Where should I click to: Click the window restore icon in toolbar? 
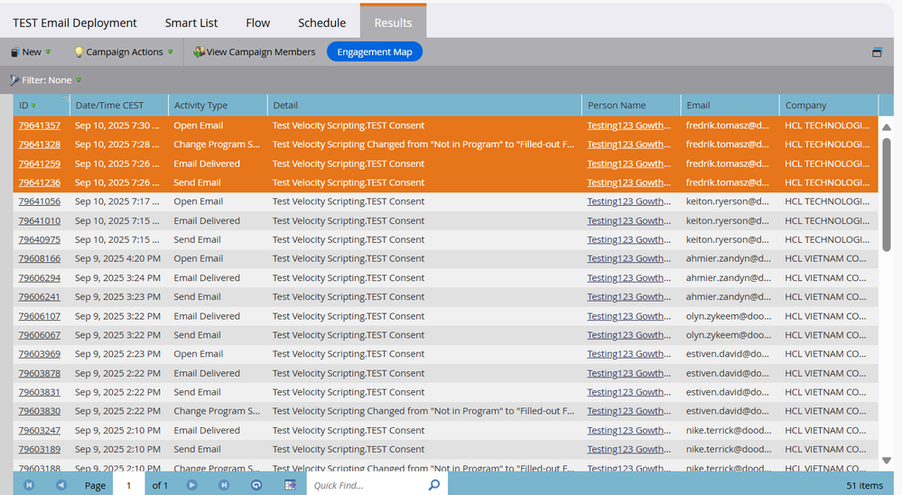(x=877, y=52)
